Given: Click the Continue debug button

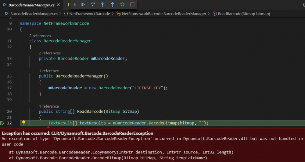Looking at the screenshot, I should point(83,5).
